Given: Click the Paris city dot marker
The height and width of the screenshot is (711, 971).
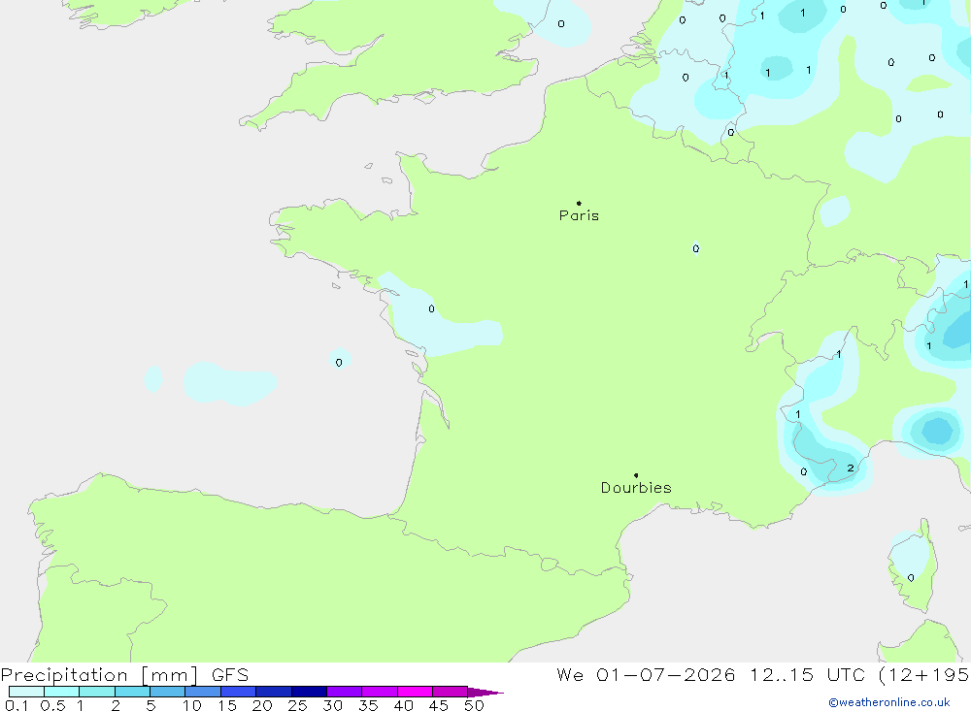Looking at the screenshot, I should (x=579, y=203).
